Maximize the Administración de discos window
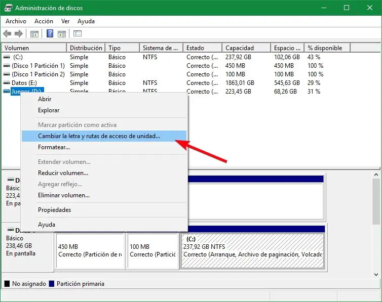Image resolution: width=382 pixels, height=302 pixels. click(x=347, y=8)
